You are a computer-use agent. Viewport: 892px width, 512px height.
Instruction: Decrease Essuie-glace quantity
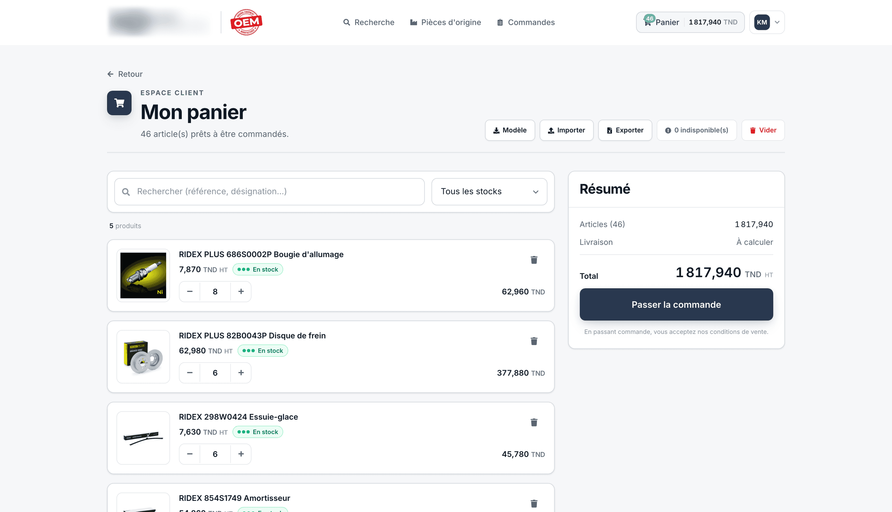coord(190,454)
